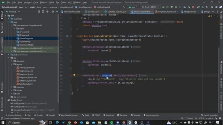Switch to the LiveData.java tab
The height and width of the screenshot is (125, 223).
click(92, 11)
